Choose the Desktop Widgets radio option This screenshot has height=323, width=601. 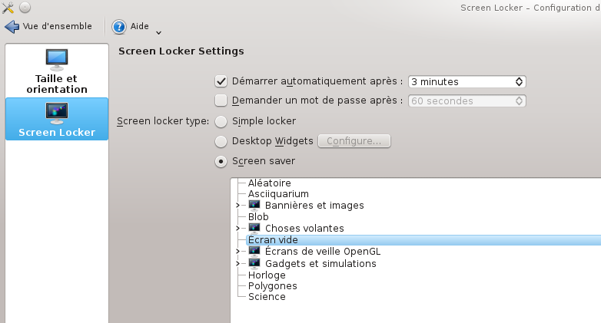point(221,142)
